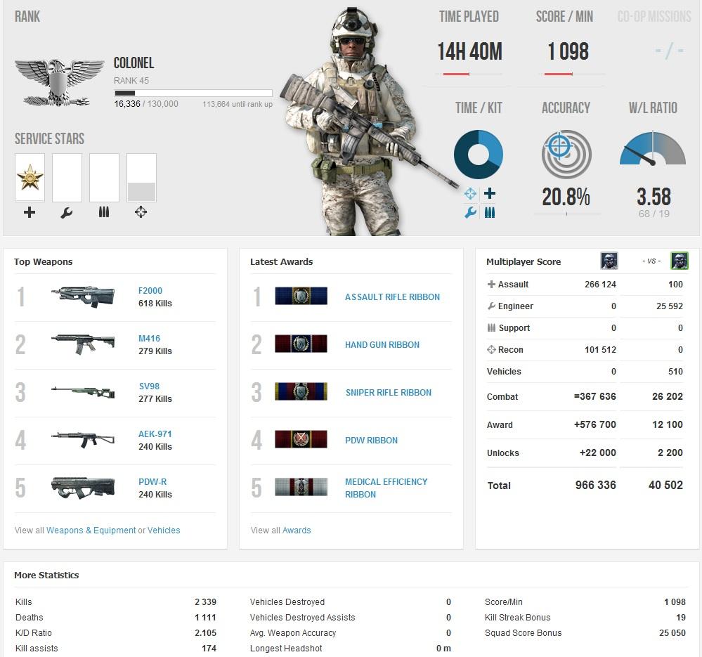Viewport: 702px width, 657px height.
Task: Click the Time/Kit donut chart
Action: pos(479,155)
